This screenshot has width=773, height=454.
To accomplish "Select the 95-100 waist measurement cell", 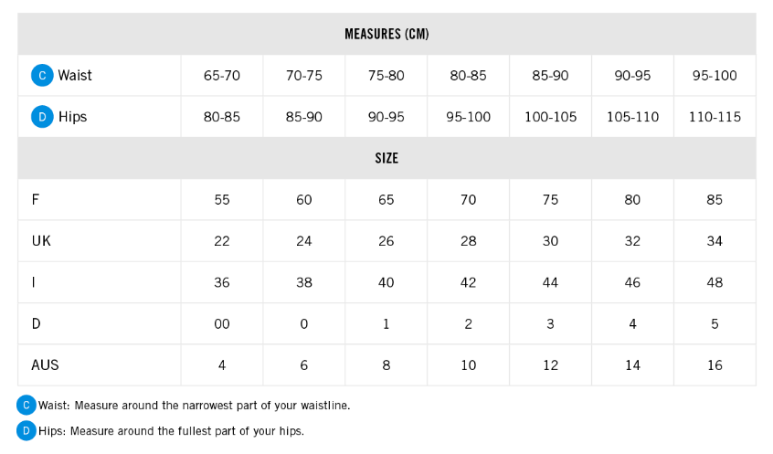I will [715, 76].
